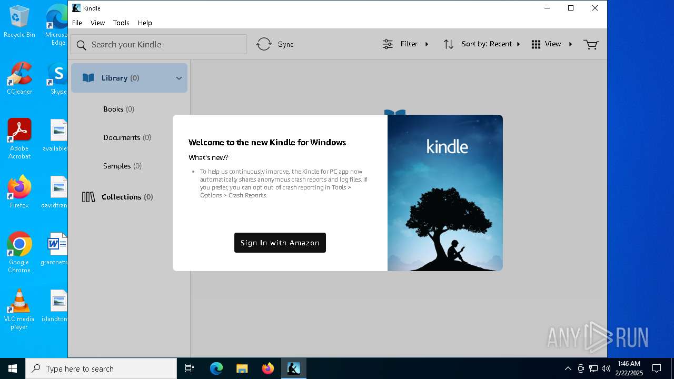Click the Sort by up-down arrows icon
This screenshot has height=379, width=674.
tap(449, 44)
